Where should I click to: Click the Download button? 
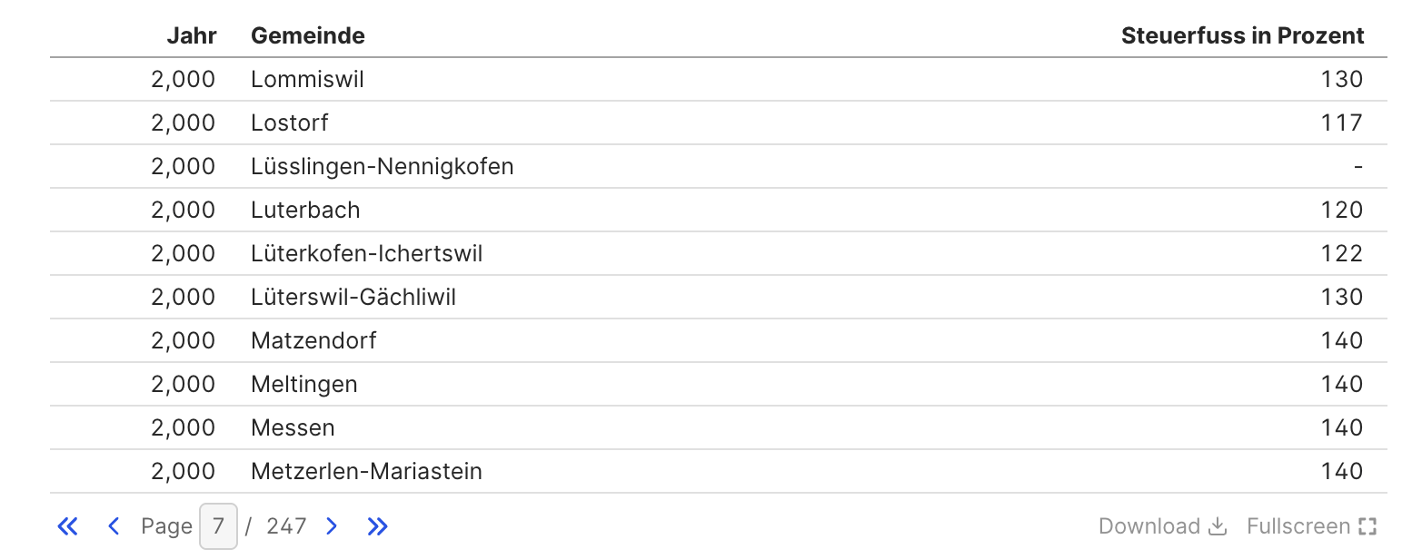(x=1163, y=526)
